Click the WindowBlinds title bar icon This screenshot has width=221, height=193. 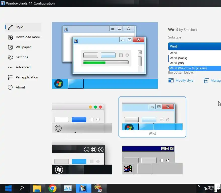click(3, 3)
